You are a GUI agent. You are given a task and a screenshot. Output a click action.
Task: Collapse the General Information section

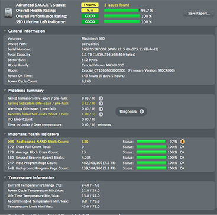[x=5, y=31]
